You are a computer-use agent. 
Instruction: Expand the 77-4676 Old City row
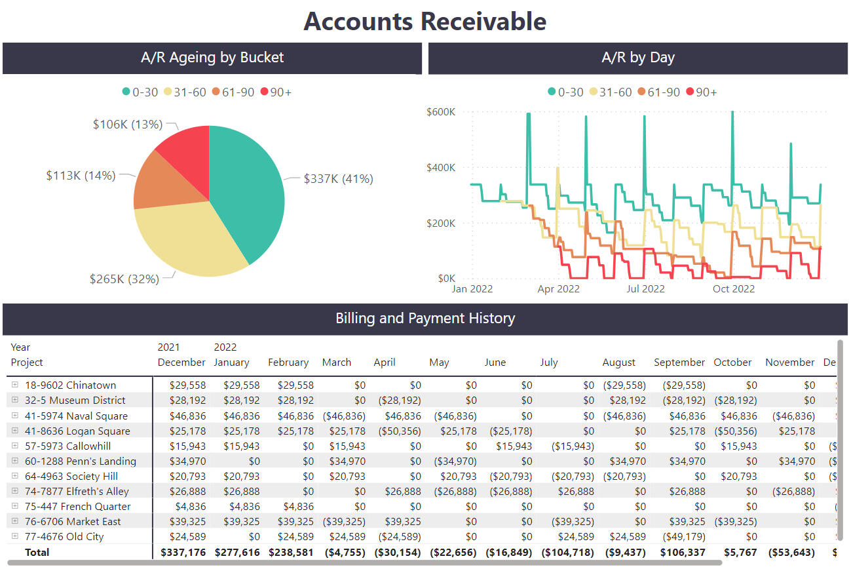[15, 536]
